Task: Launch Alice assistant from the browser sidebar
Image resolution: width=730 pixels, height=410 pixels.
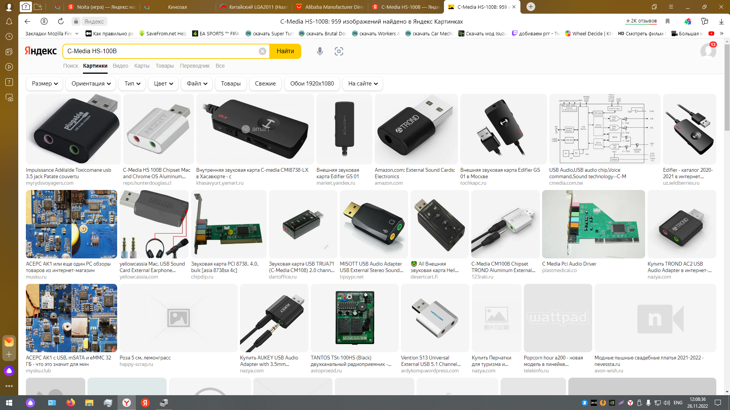Action: pos(9,371)
